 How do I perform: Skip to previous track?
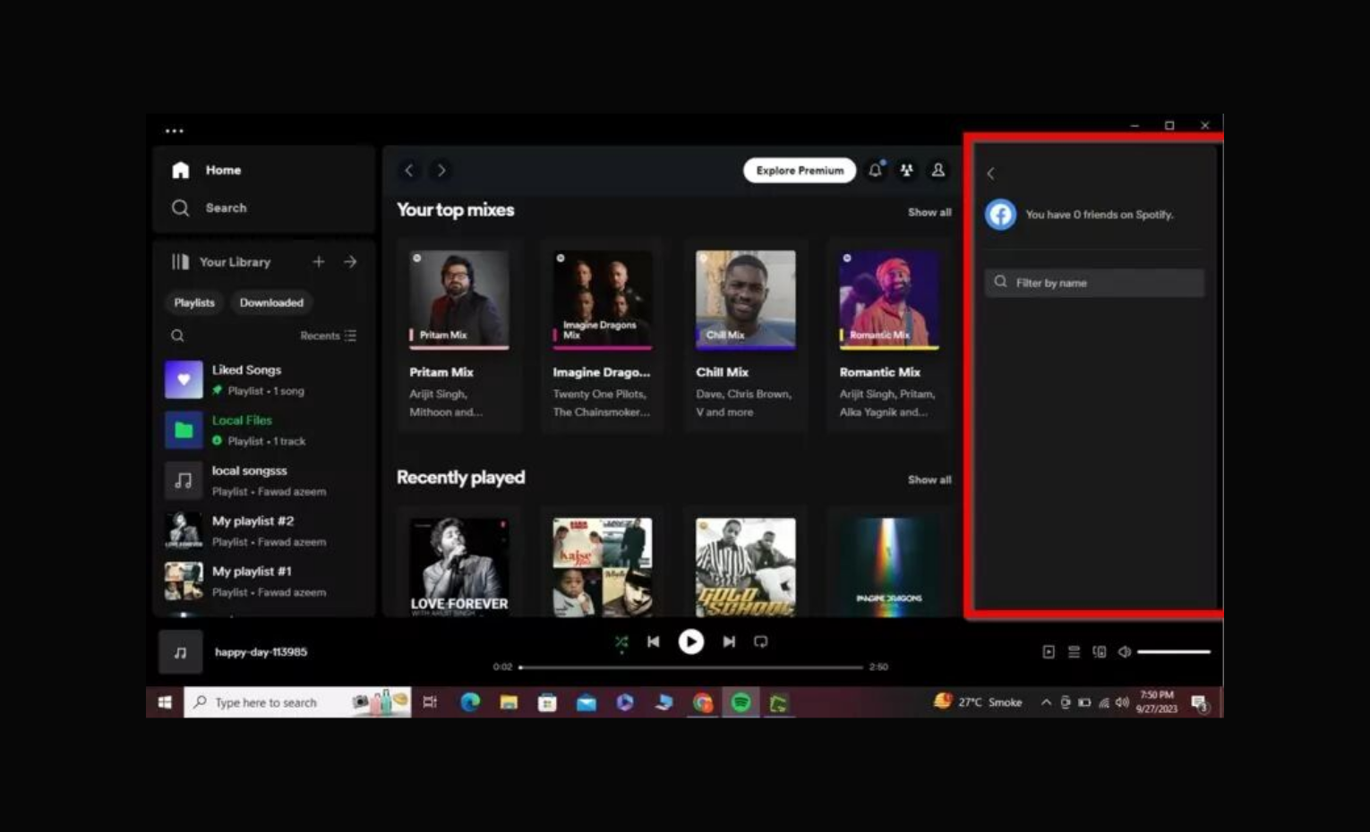point(654,641)
